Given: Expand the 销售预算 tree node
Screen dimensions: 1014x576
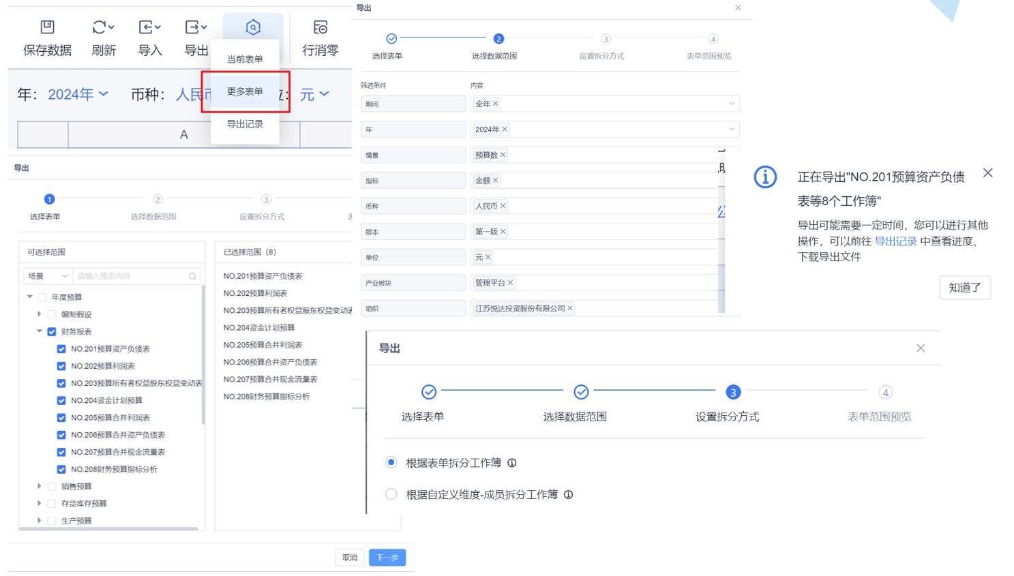Looking at the screenshot, I should (39, 487).
